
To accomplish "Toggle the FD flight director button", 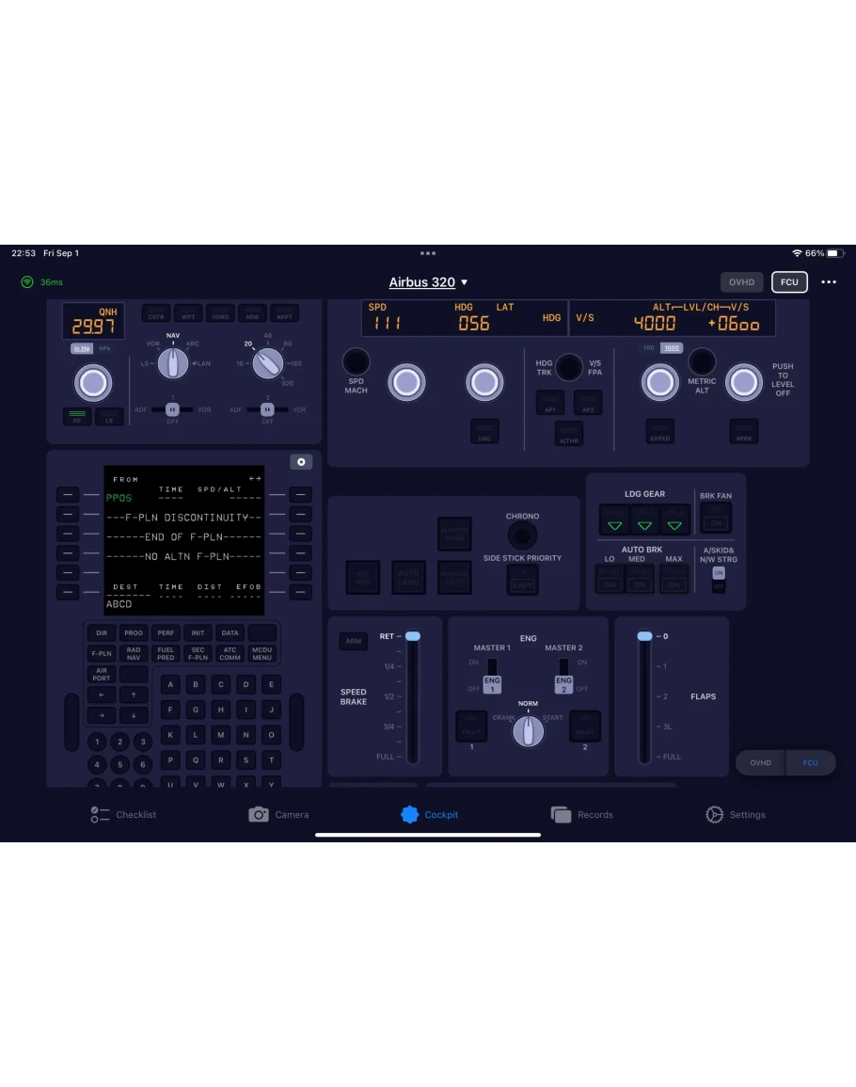I will click(77, 417).
